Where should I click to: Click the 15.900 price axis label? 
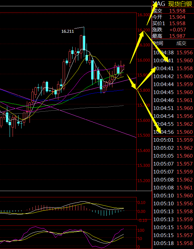click(x=144, y=75)
